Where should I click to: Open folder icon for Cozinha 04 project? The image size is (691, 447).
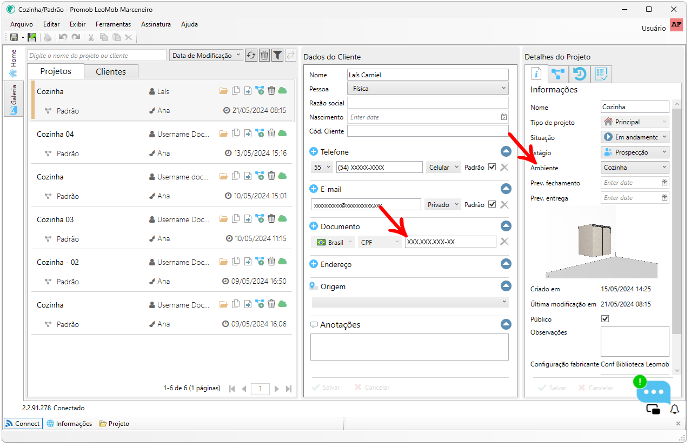223,134
